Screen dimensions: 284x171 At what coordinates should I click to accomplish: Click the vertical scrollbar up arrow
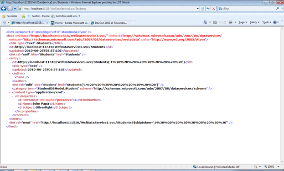(282, 29)
